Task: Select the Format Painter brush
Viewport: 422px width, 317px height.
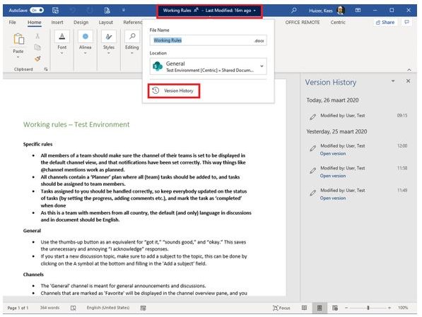Action: click(x=37, y=59)
